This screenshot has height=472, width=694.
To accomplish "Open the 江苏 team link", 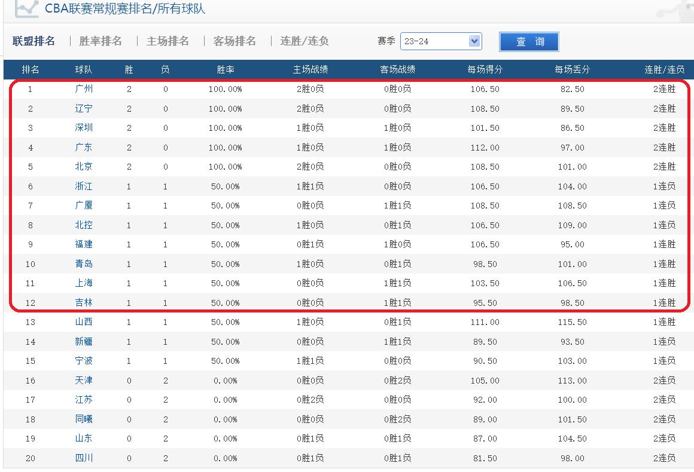I will [x=84, y=400].
